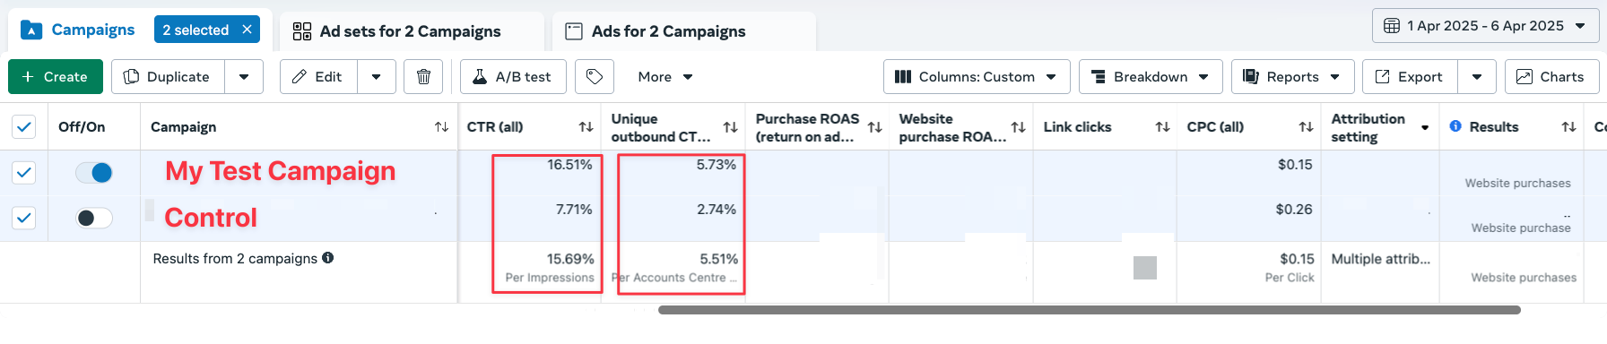Uncheck the My Test Campaign row checkbox

[24, 172]
